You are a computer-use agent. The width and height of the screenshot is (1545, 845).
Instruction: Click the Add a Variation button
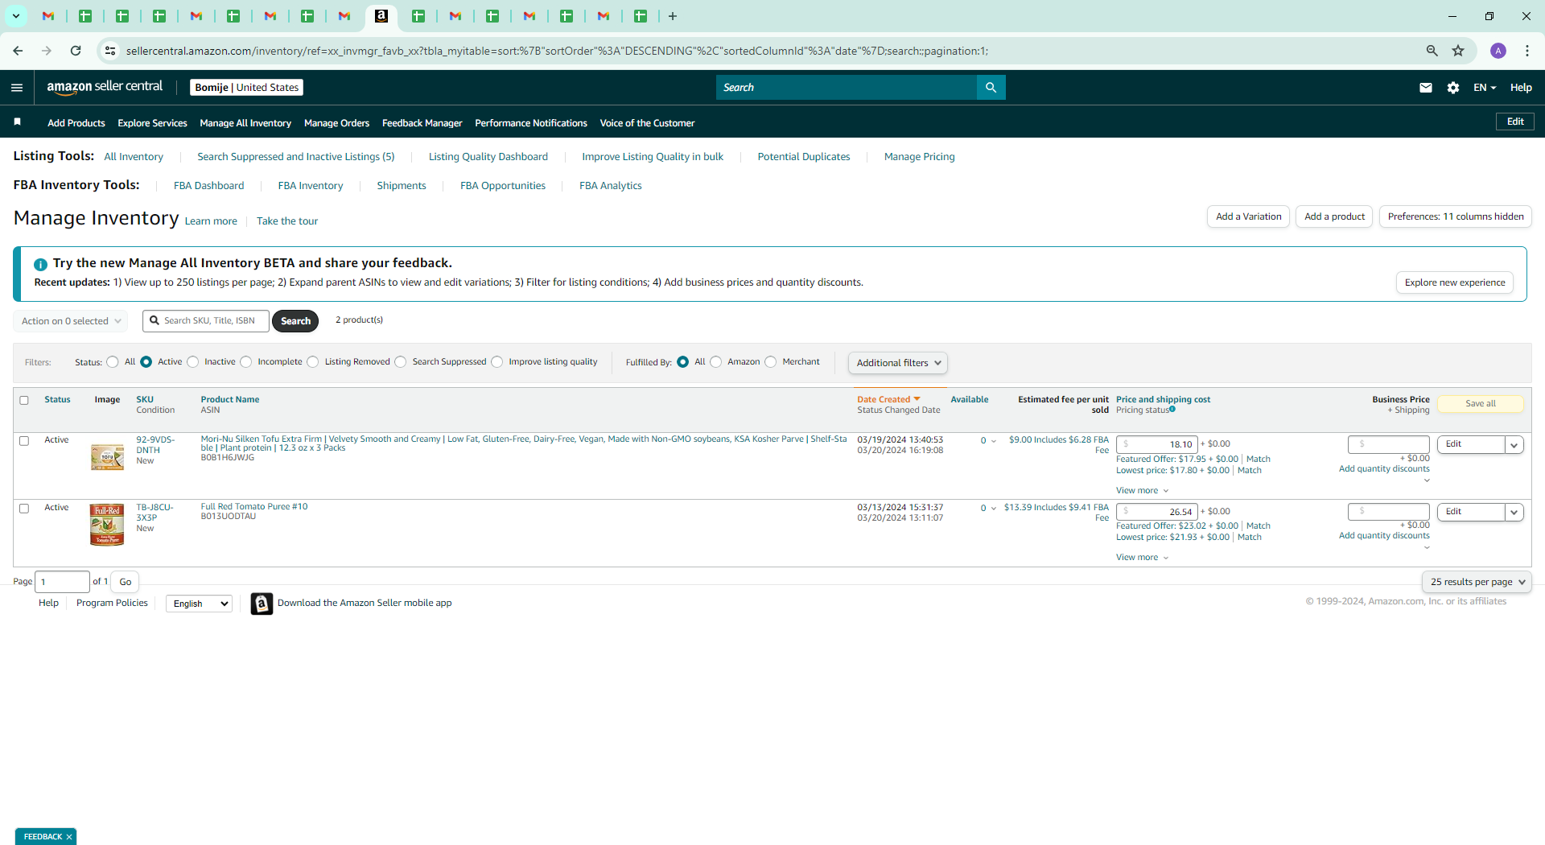click(1249, 216)
